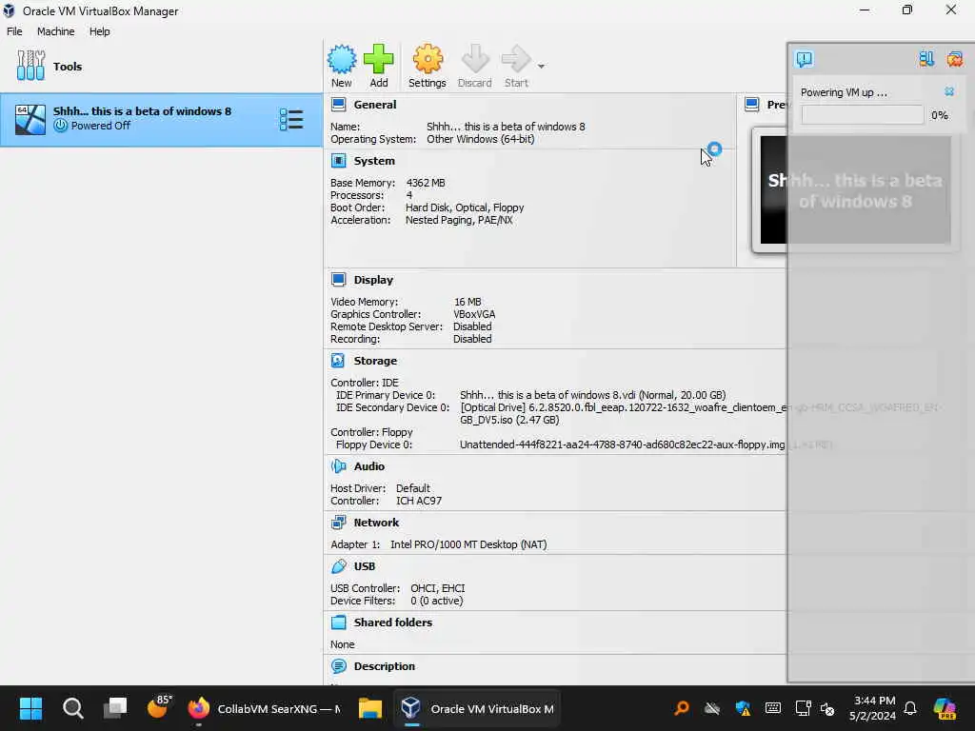Click the Display section screen icon
The width and height of the screenshot is (975, 731).
coord(338,280)
